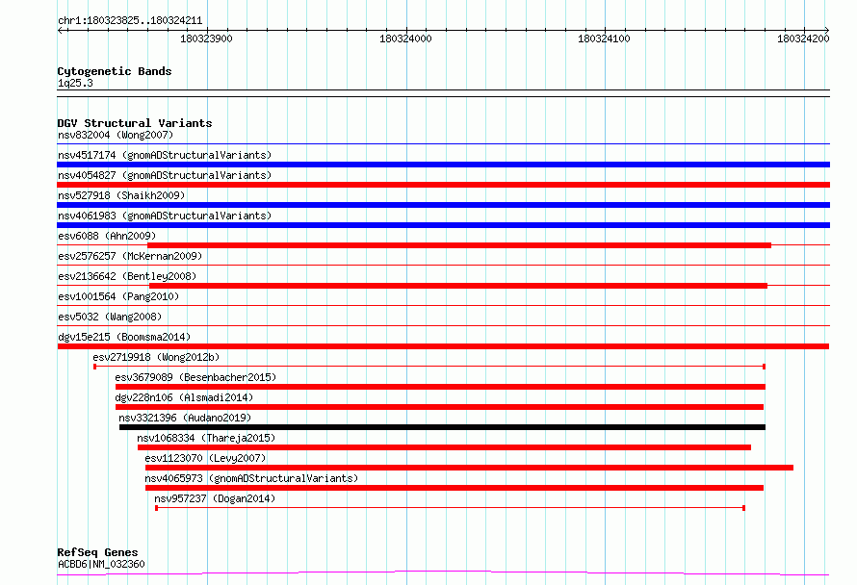
Task: Select the thick red bar of esv2136642
Action: [458, 286]
